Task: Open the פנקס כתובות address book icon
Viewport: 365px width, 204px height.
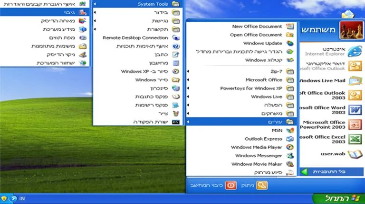Action: pos(176,97)
